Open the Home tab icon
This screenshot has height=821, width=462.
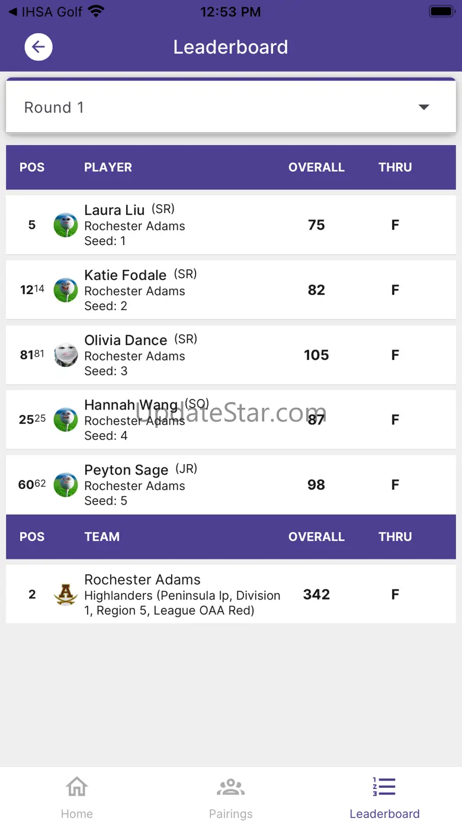coord(77,787)
